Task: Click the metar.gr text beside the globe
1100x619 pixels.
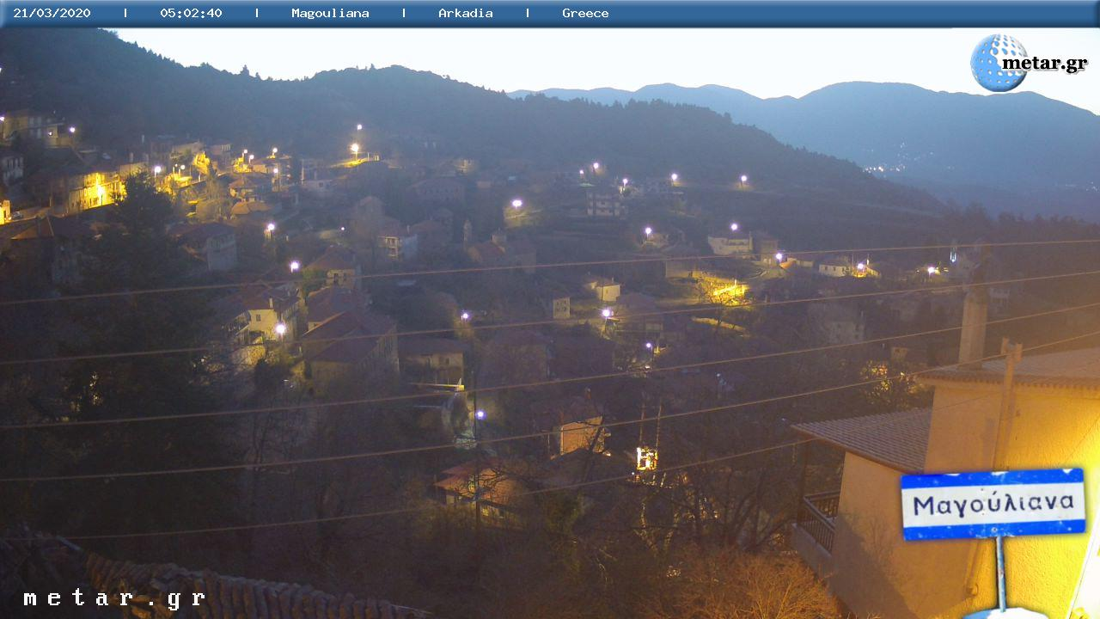Action: click(1045, 64)
